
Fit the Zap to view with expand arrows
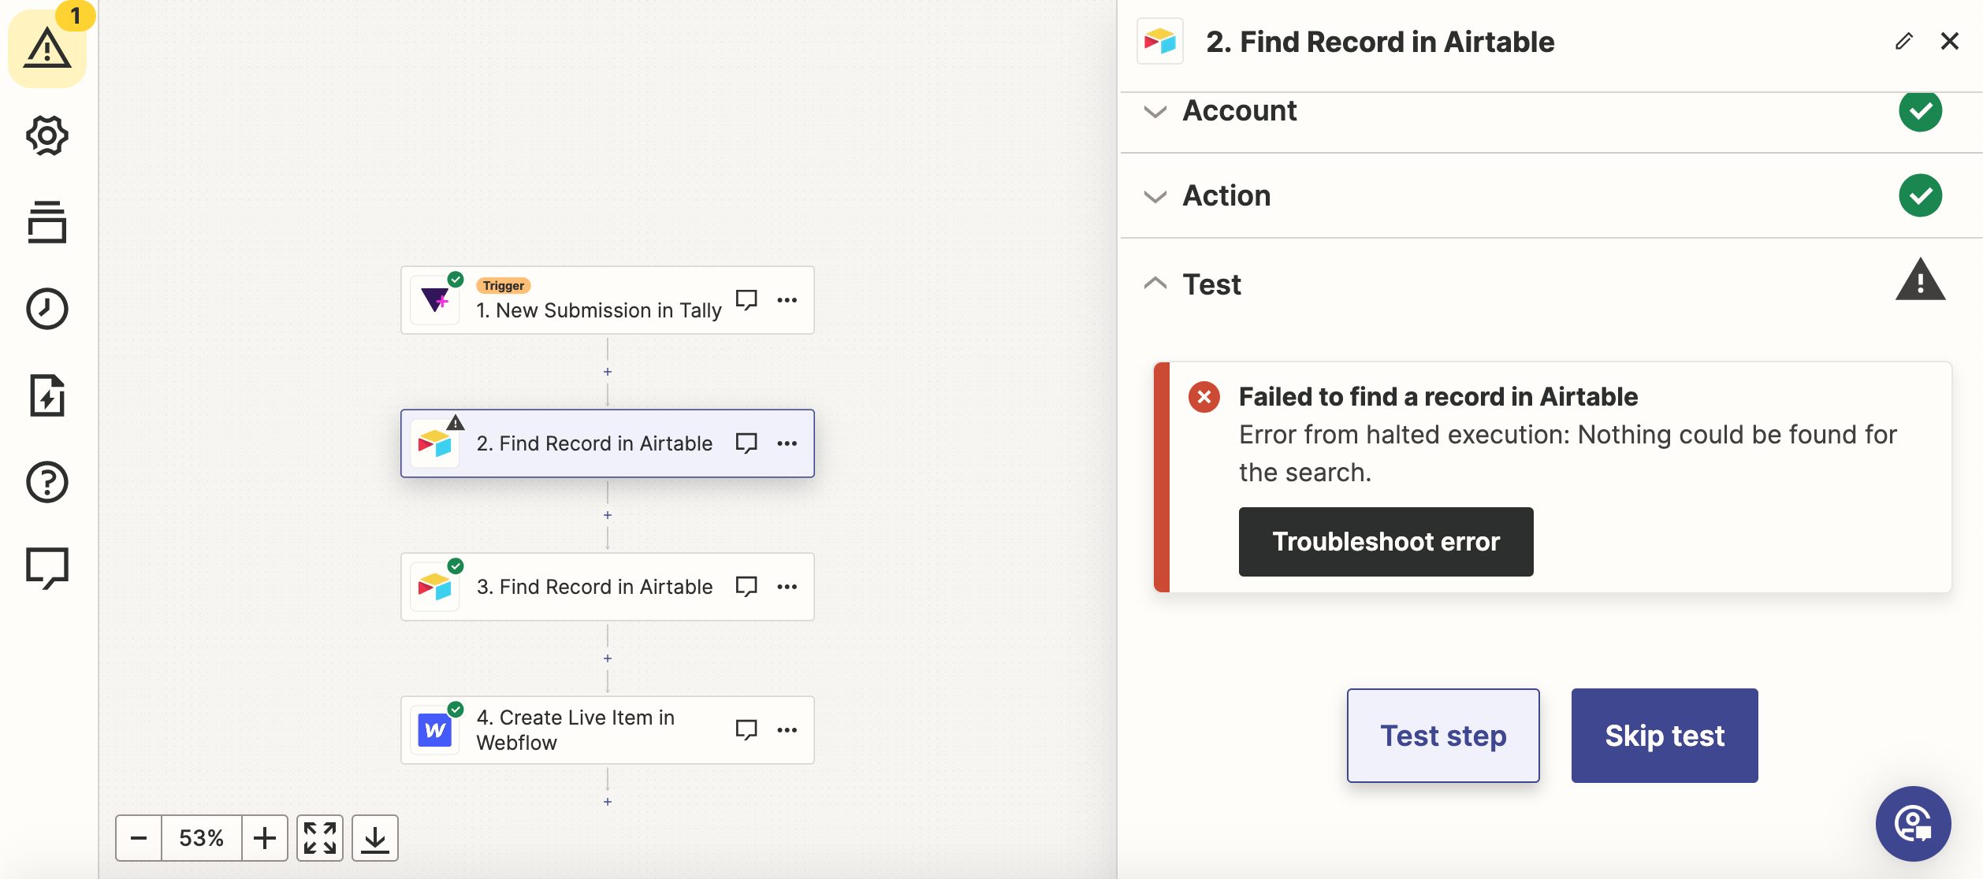coord(320,838)
